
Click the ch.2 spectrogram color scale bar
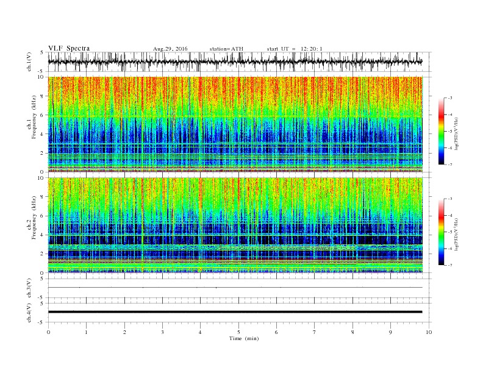(x=442, y=232)
